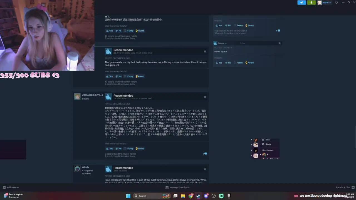This screenshot has width=356, height=200.
Task: Click '1 review' under VRChat user
Action: 85,99
